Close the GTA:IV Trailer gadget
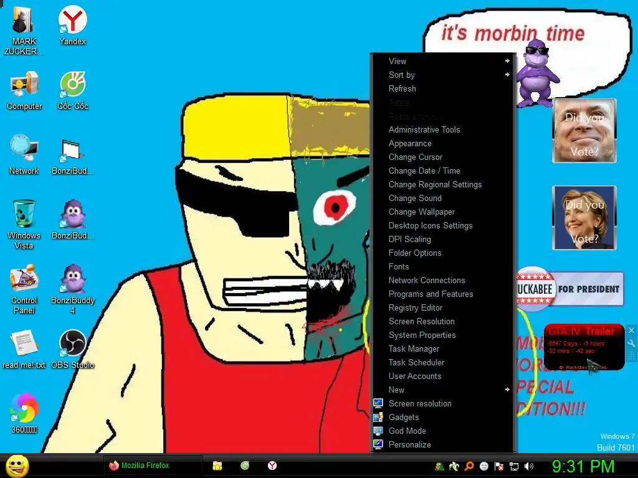Image resolution: width=638 pixels, height=478 pixels. (x=631, y=330)
